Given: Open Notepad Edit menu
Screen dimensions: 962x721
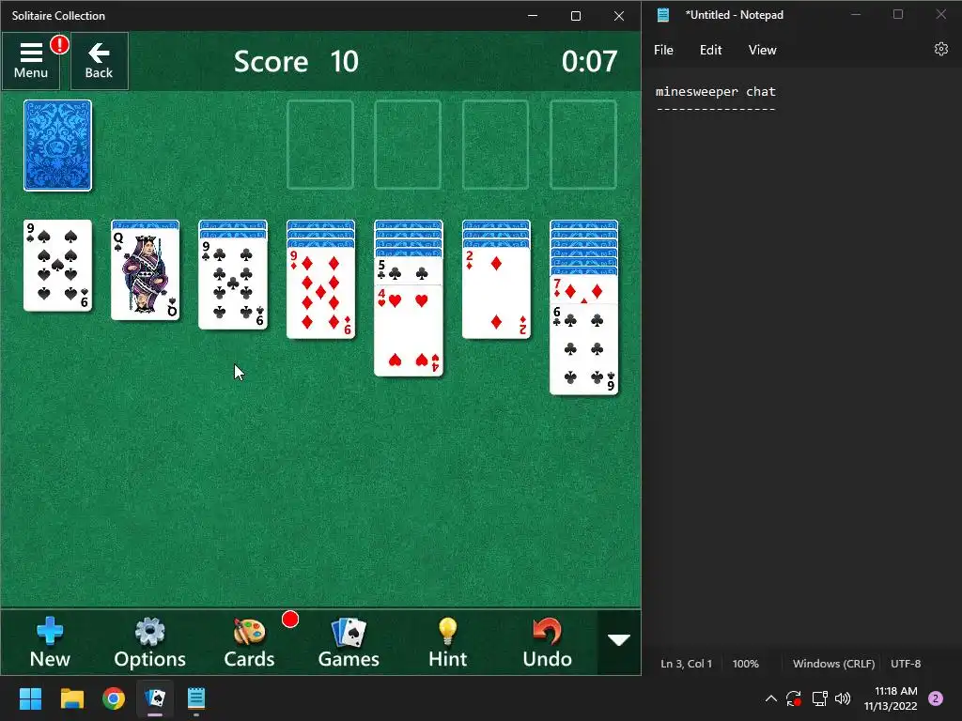Looking at the screenshot, I should tap(710, 51).
